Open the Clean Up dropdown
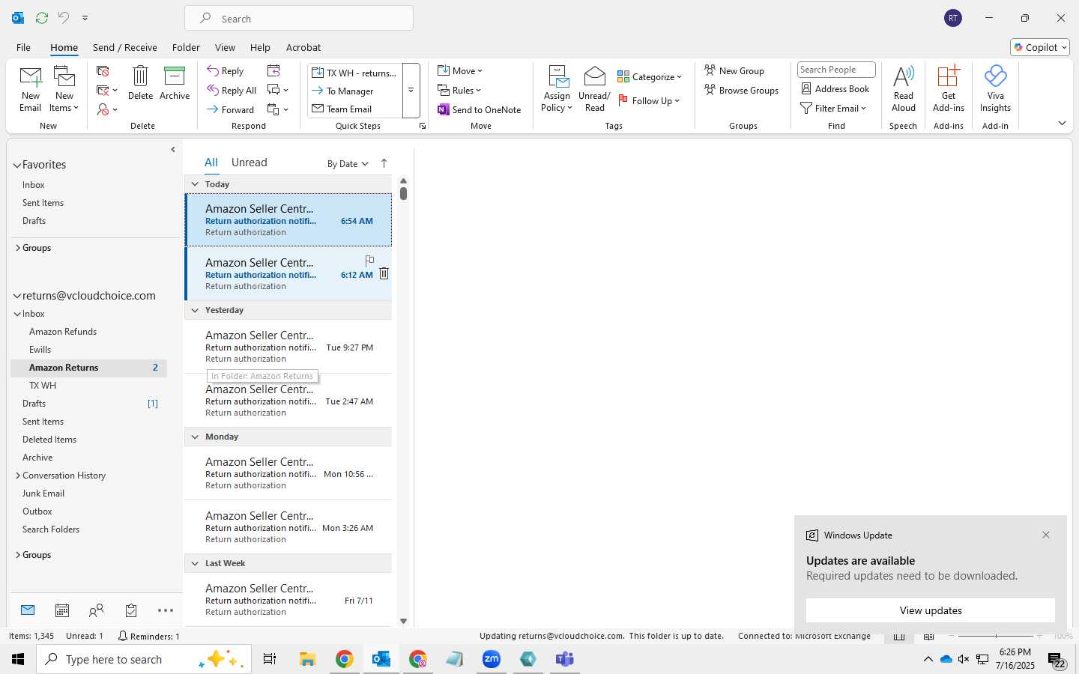The width and height of the screenshot is (1079, 674). point(107,91)
